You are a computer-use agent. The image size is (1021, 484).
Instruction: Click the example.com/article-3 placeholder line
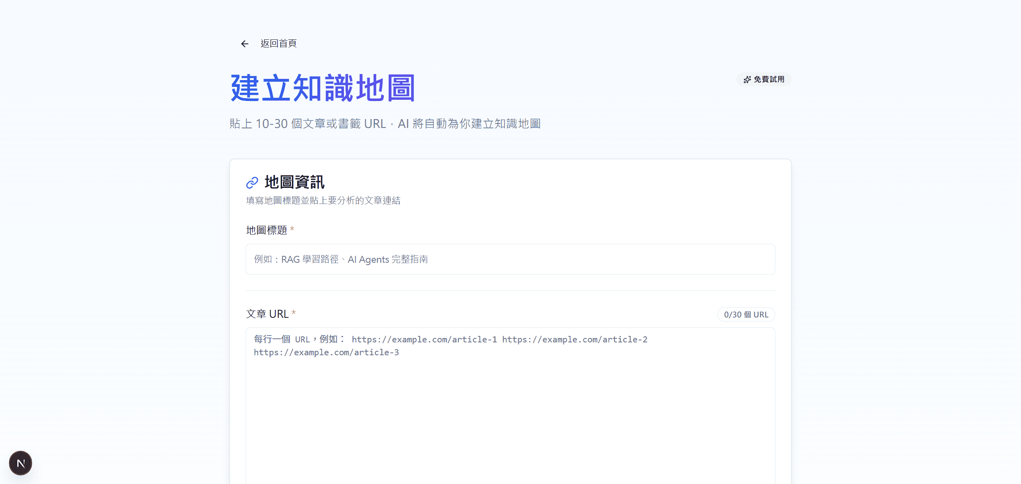point(326,352)
